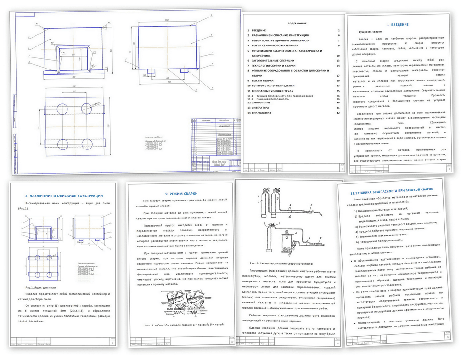Viewport: 461px width, 355px height.
Task: Click the blue heading "11.1 ТЕХНИКА БЕЗОПАСНОСТИ ПРИ ГАЗОВОЙ СВАРКЕ"
Action: [391, 191]
